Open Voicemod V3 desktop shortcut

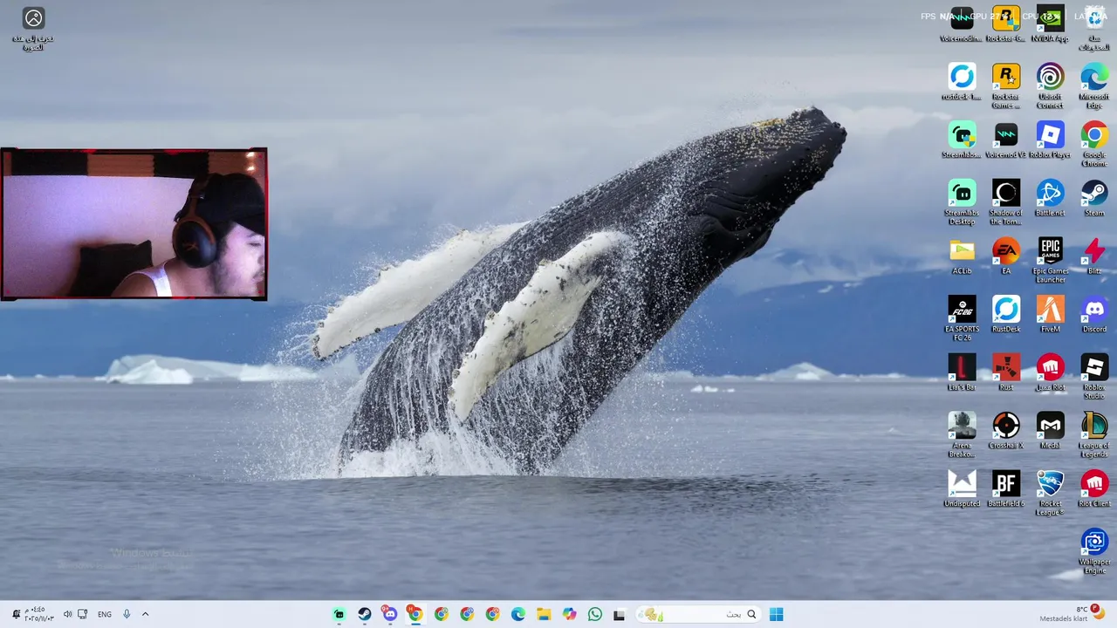[1005, 140]
